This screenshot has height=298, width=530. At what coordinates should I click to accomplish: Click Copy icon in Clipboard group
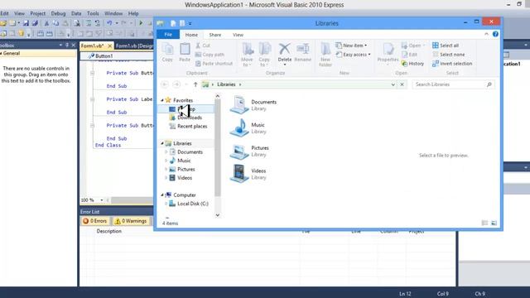tap(167, 52)
